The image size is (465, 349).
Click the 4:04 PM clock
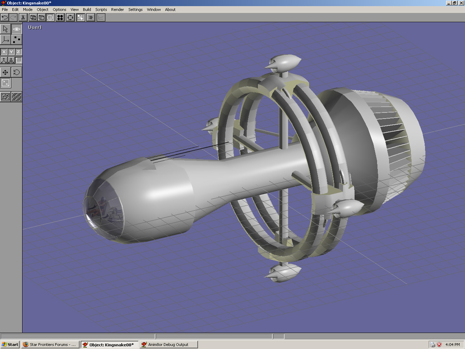point(453,344)
